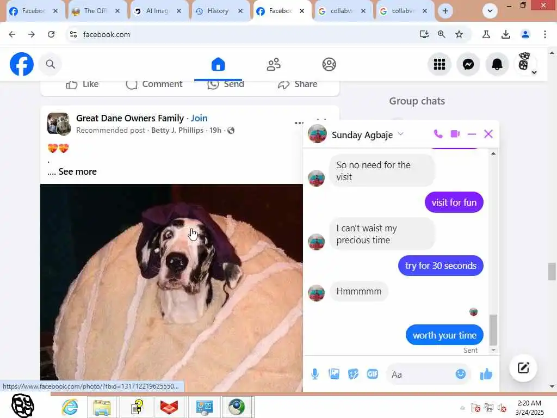Open Internet Explorer from taskbar
557x418 pixels.
(70, 407)
